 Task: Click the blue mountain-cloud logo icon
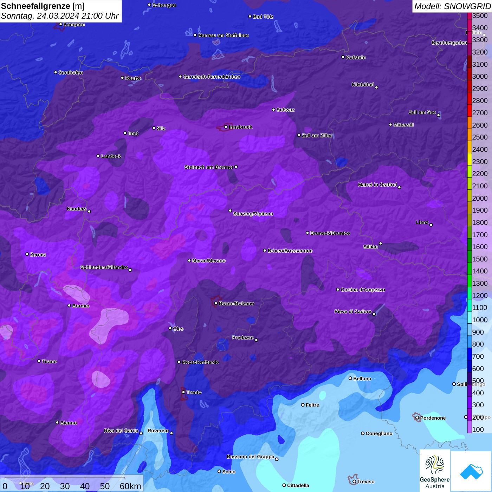[x=471, y=471]
